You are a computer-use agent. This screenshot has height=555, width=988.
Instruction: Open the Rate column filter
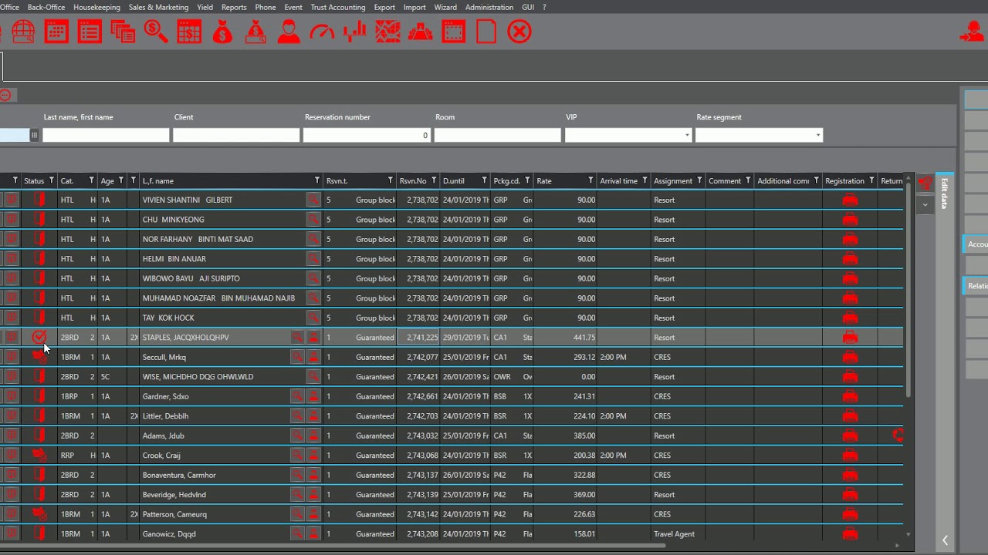click(590, 180)
